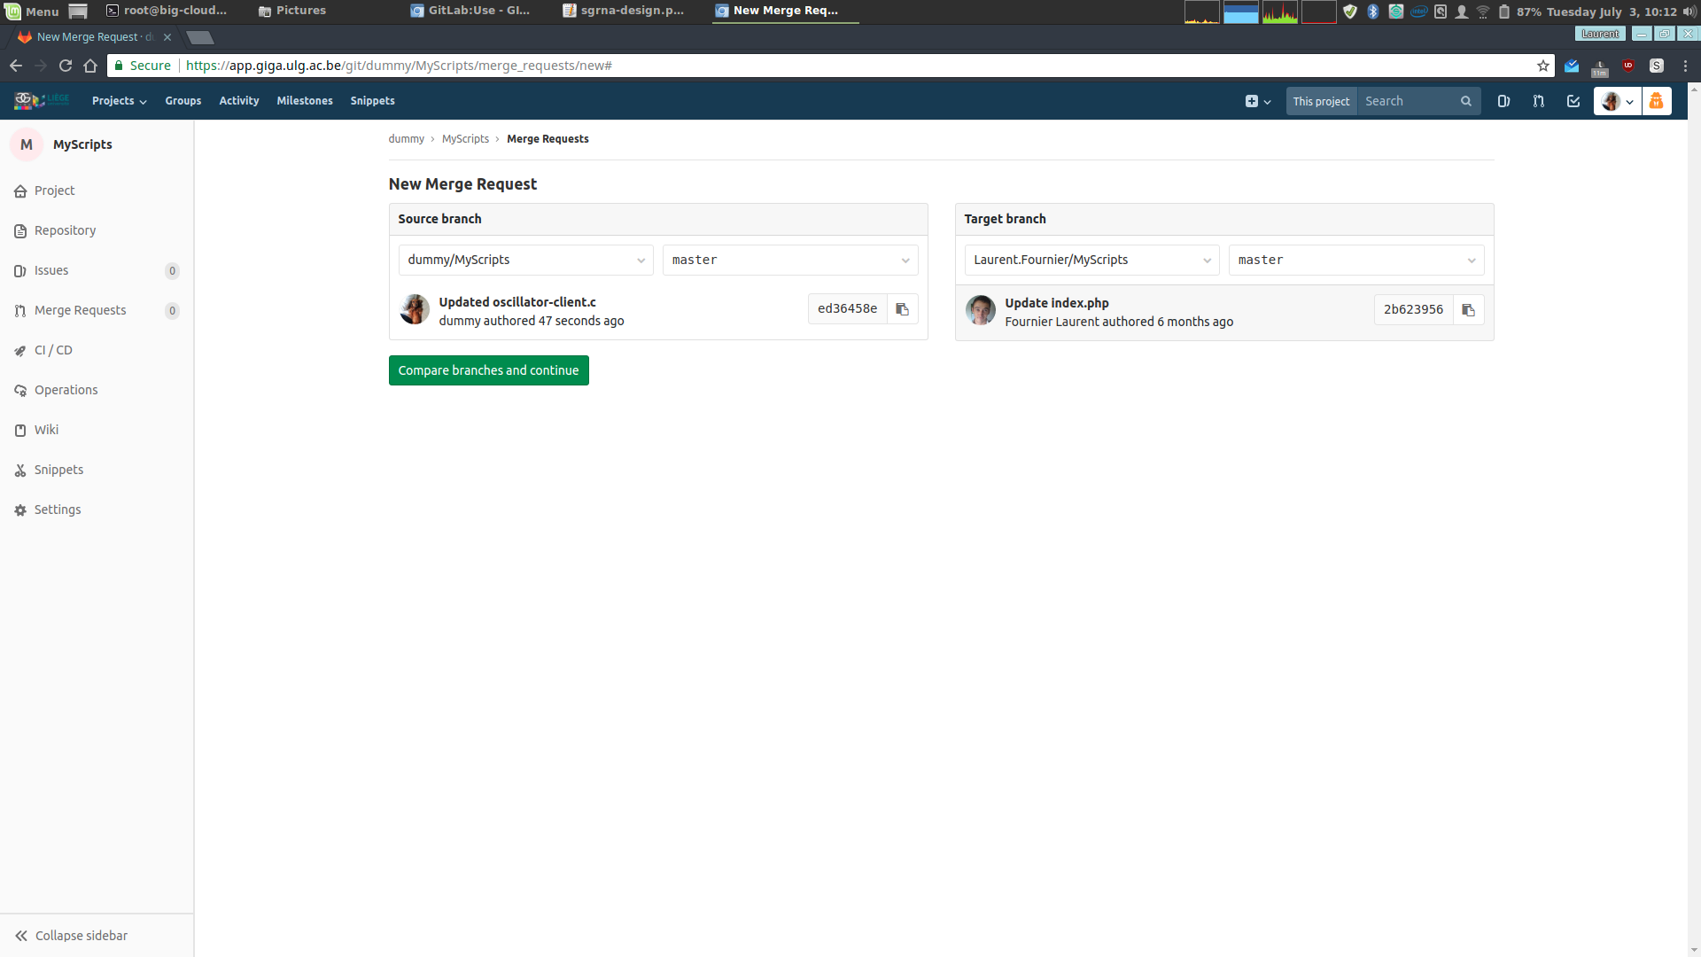Copy source commit SHA ed36458e

tap(902, 309)
